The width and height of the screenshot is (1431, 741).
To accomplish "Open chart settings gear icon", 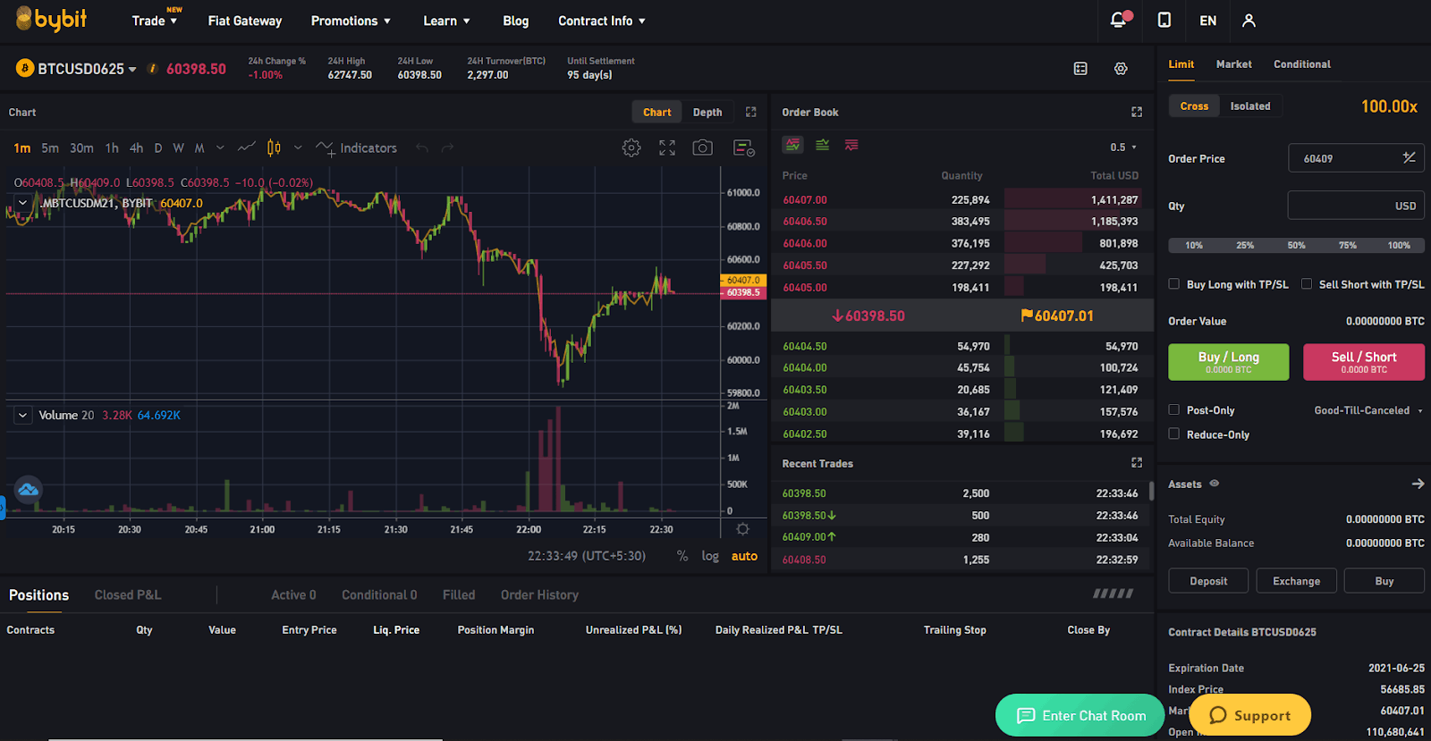I will (631, 147).
